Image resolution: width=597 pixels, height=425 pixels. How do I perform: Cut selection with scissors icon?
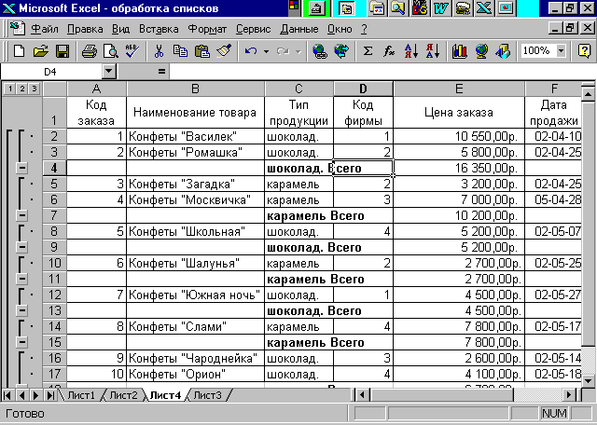[159, 50]
